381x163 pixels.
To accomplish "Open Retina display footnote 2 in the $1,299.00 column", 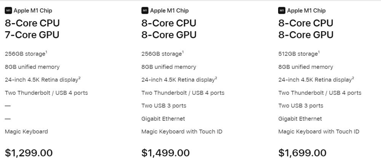I will 79,78.
